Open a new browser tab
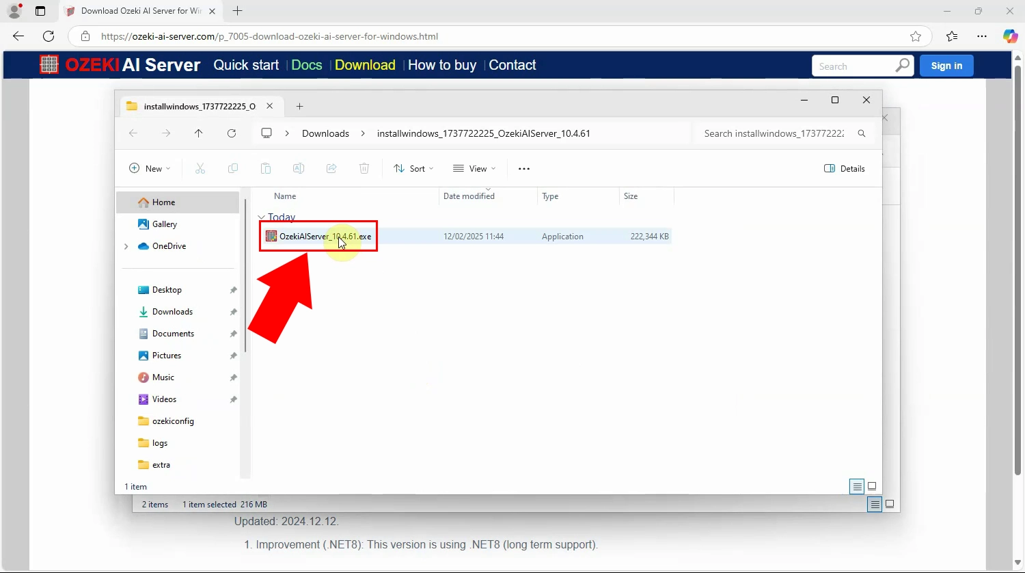1025x573 pixels. (237, 11)
